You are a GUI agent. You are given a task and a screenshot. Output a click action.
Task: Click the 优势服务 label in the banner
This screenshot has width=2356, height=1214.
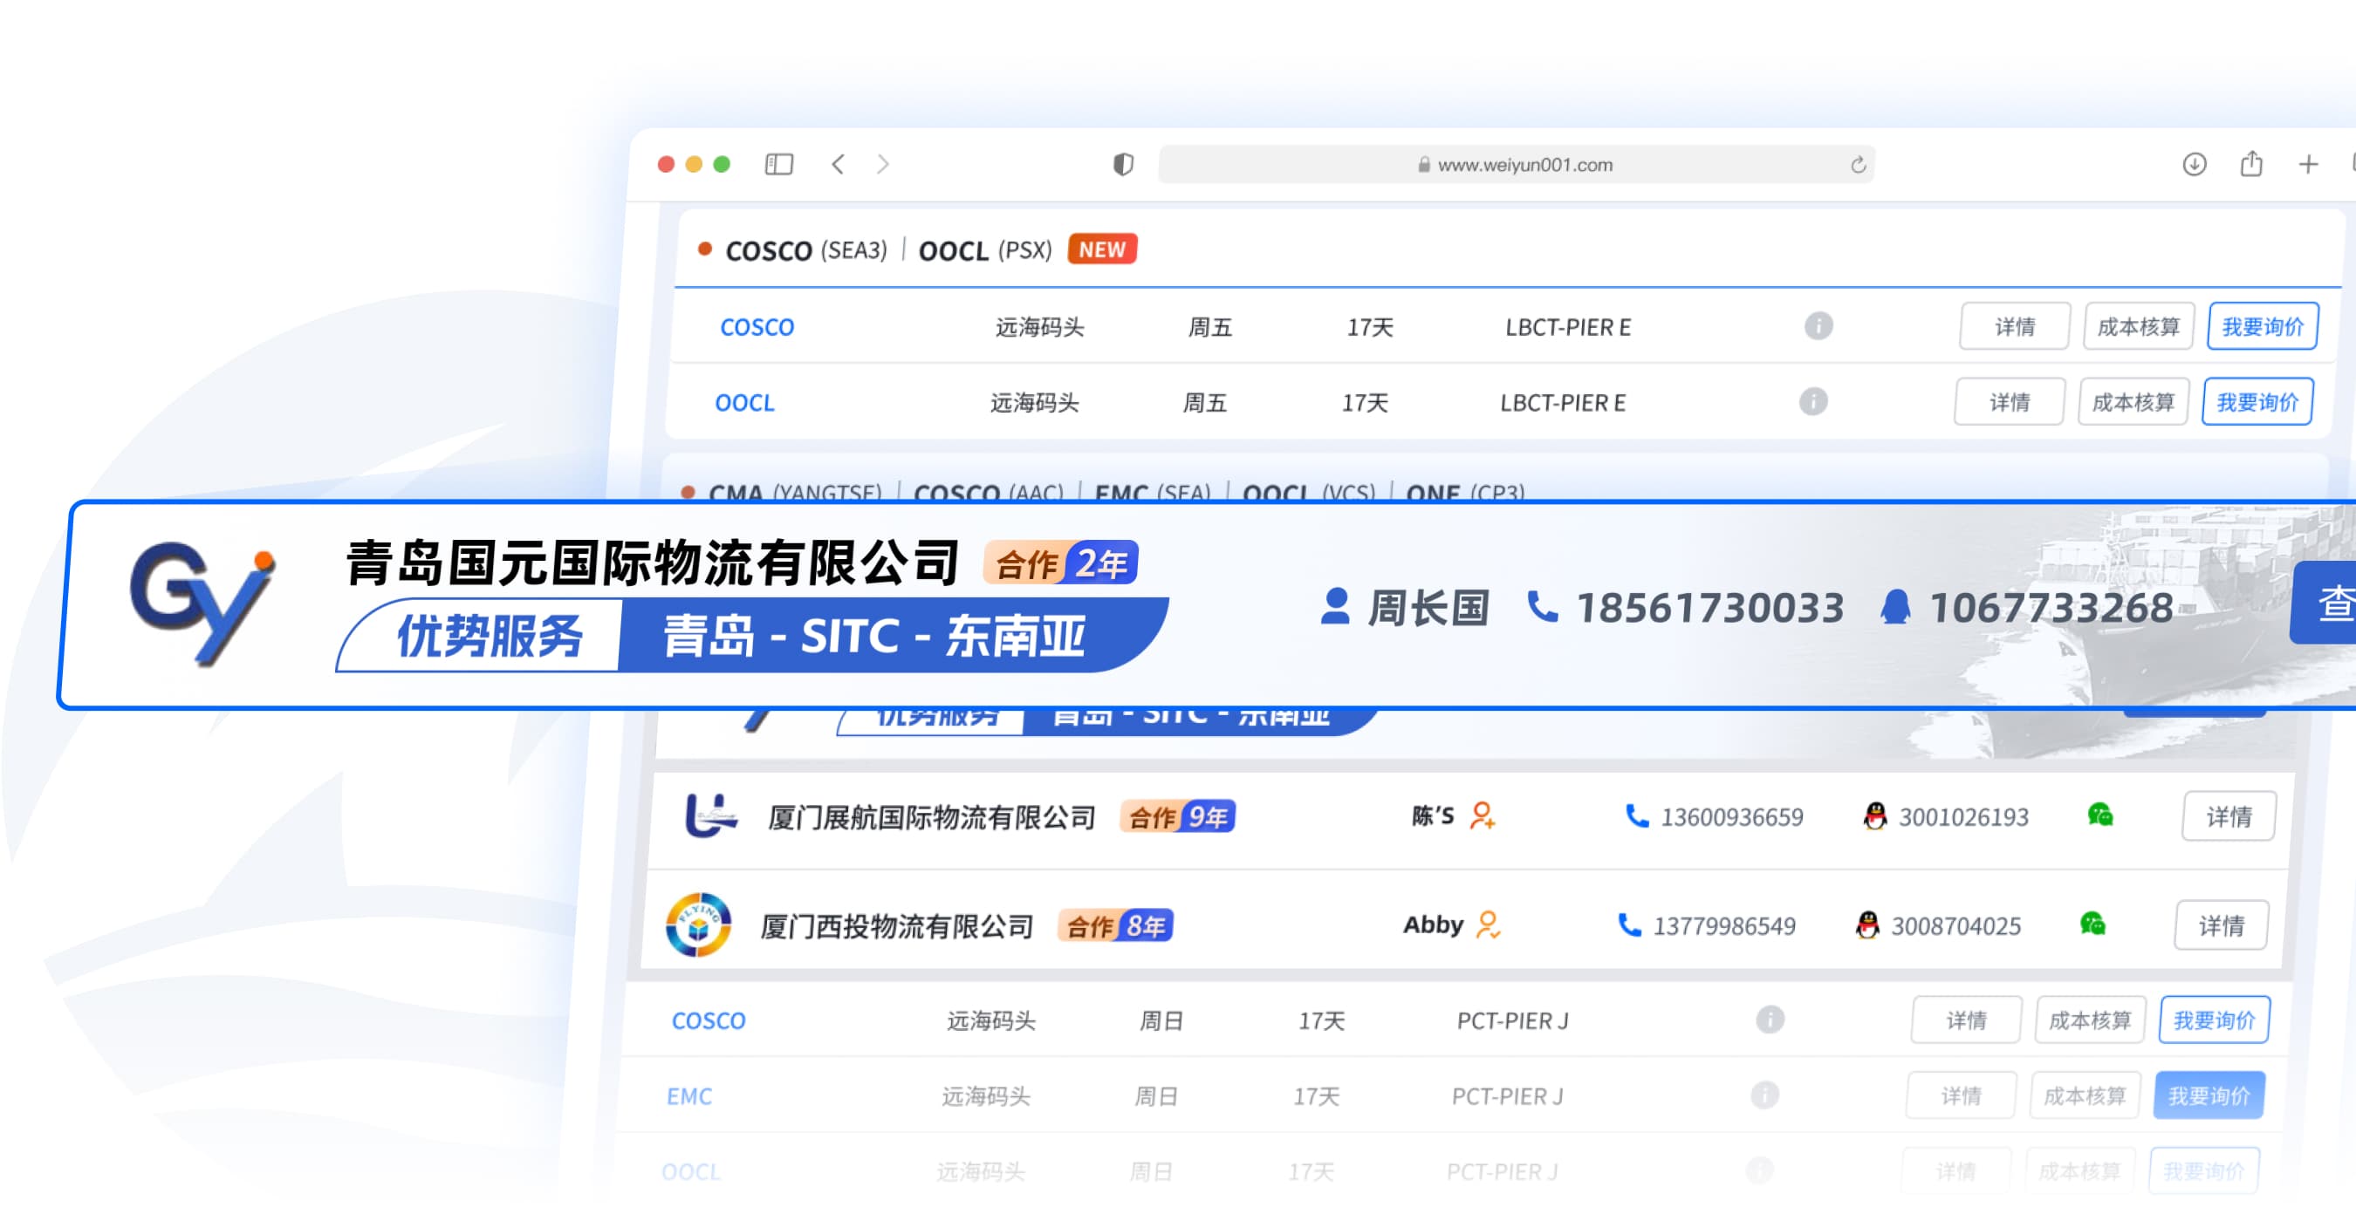tap(490, 635)
